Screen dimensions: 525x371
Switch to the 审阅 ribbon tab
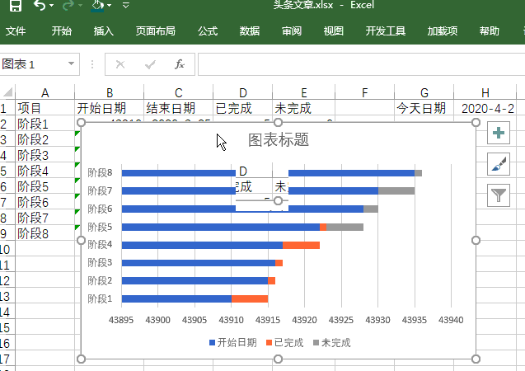[x=292, y=31]
